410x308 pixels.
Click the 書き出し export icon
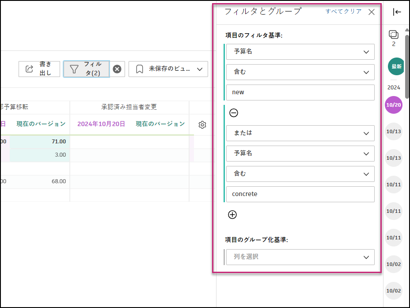tap(30, 69)
